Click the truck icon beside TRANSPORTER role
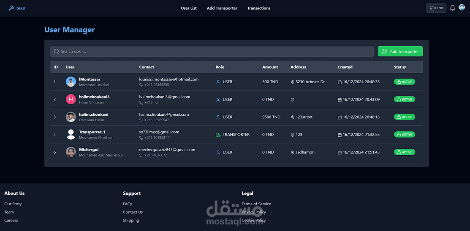Screen dimensions: 470x231 218,135
